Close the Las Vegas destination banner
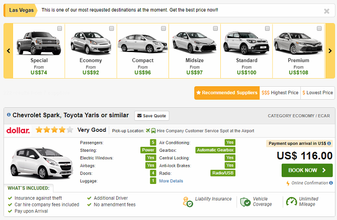 tap(326, 11)
